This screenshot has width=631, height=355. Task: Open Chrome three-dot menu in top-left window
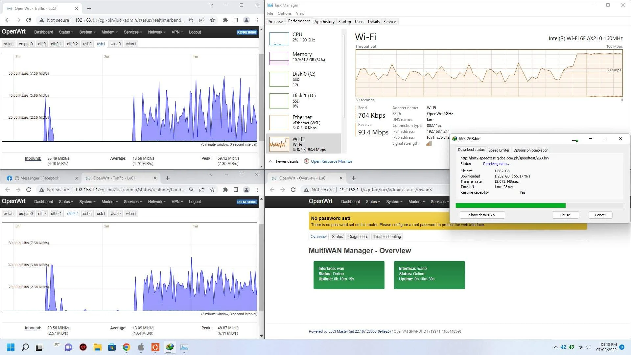[257, 20]
